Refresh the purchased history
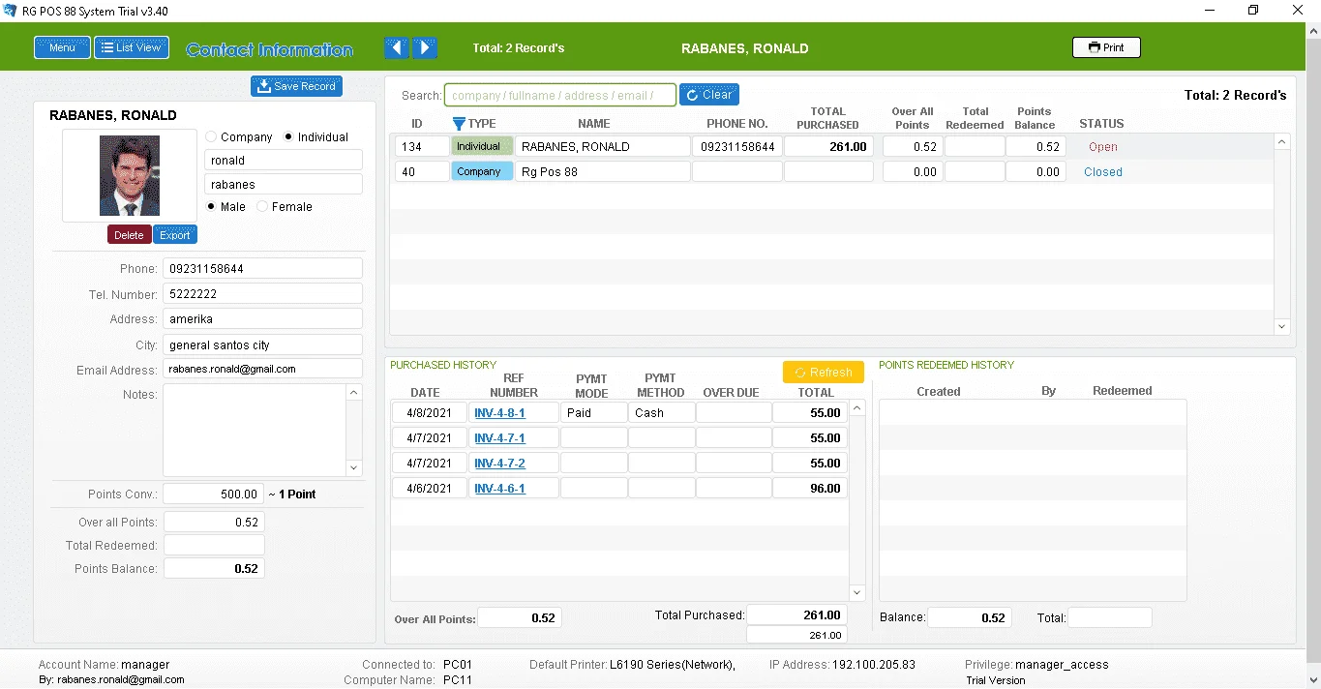This screenshot has width=1321, height=689. click(x=824, y=372)
